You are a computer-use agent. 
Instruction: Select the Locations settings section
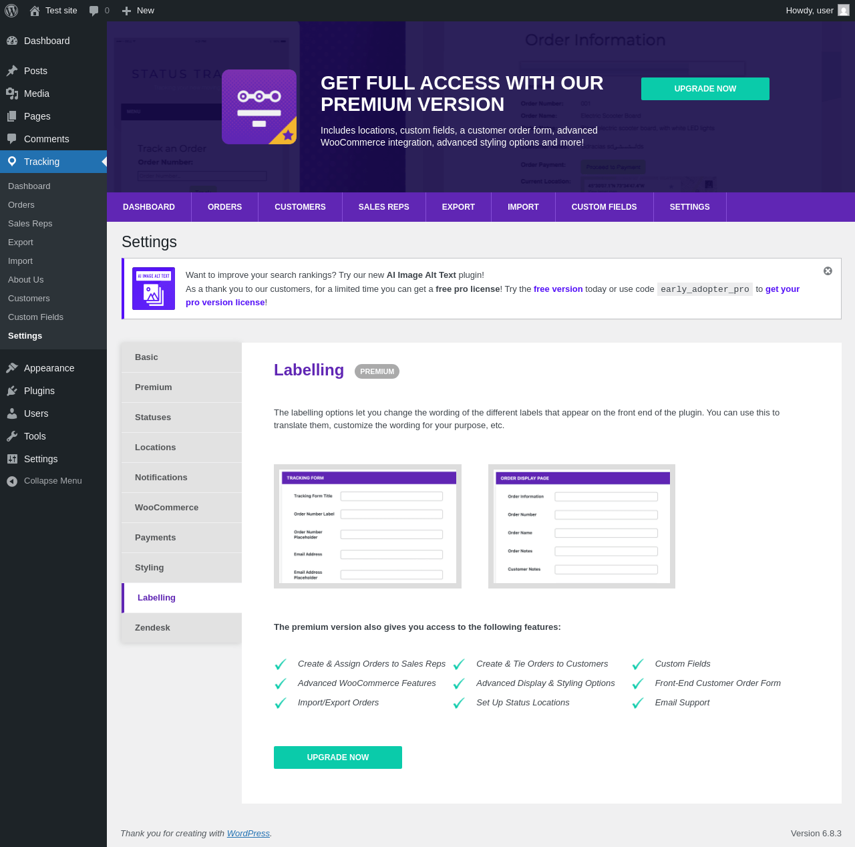(x=182, y=448)
